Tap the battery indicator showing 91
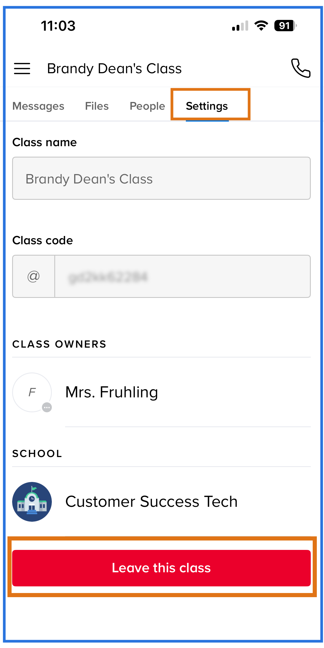 pyautogui.click(x=285, y=26)
